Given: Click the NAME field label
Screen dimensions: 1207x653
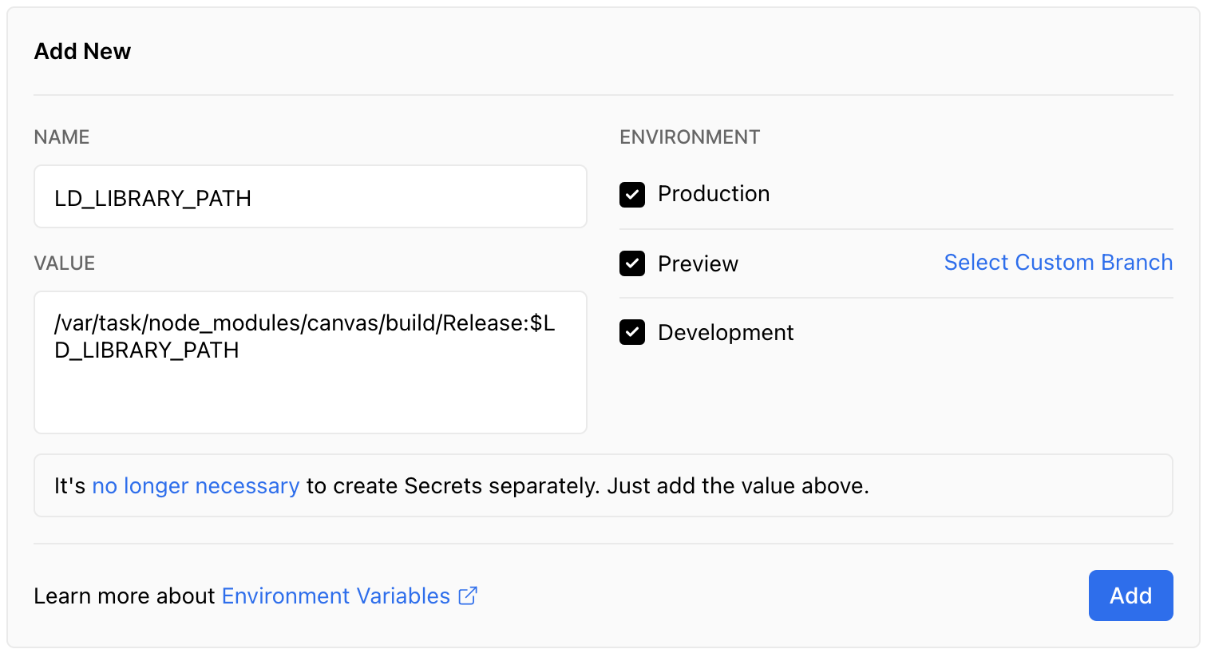Looking at the screenshot, I should tap(61, 137).
